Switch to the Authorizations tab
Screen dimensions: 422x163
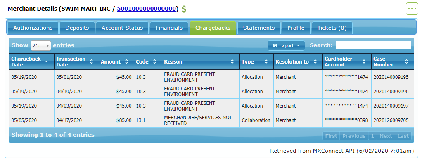(x=33, y=28)
